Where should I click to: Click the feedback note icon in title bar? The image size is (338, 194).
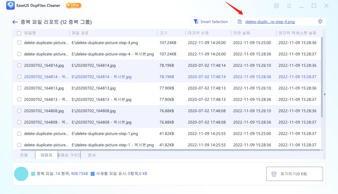(x=277, y=5)
